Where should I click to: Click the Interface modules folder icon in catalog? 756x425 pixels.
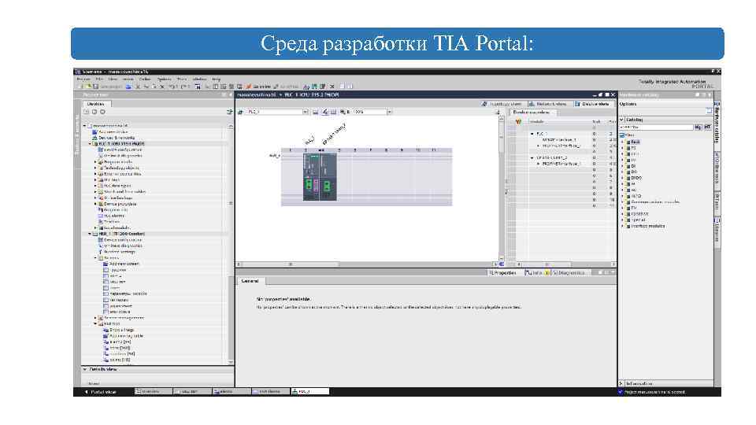pos(628,226)
